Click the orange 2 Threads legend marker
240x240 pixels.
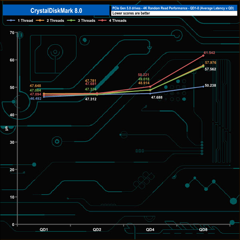click(x=40, y=20)
